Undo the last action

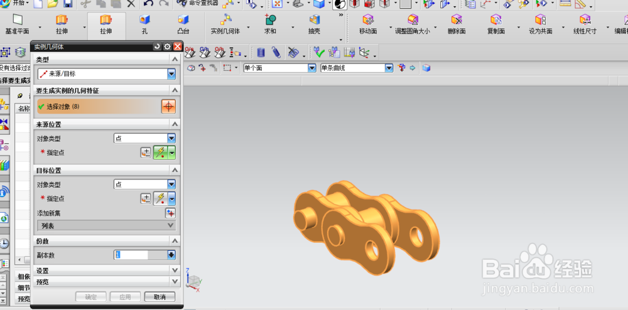(x=148, y=4)
